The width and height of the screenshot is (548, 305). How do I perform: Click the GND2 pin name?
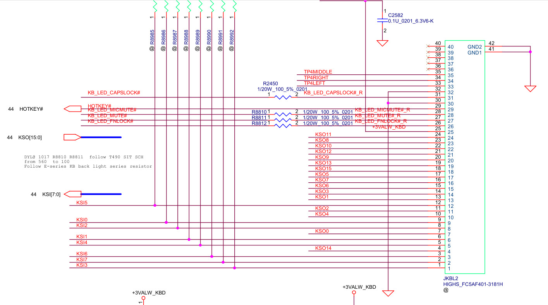tap(474, 47)
